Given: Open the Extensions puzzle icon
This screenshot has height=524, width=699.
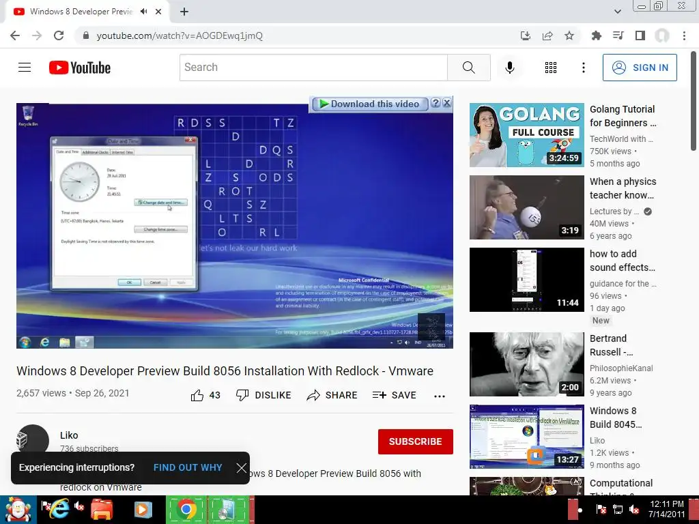Looking at the screenshot, I should point(596,35).
